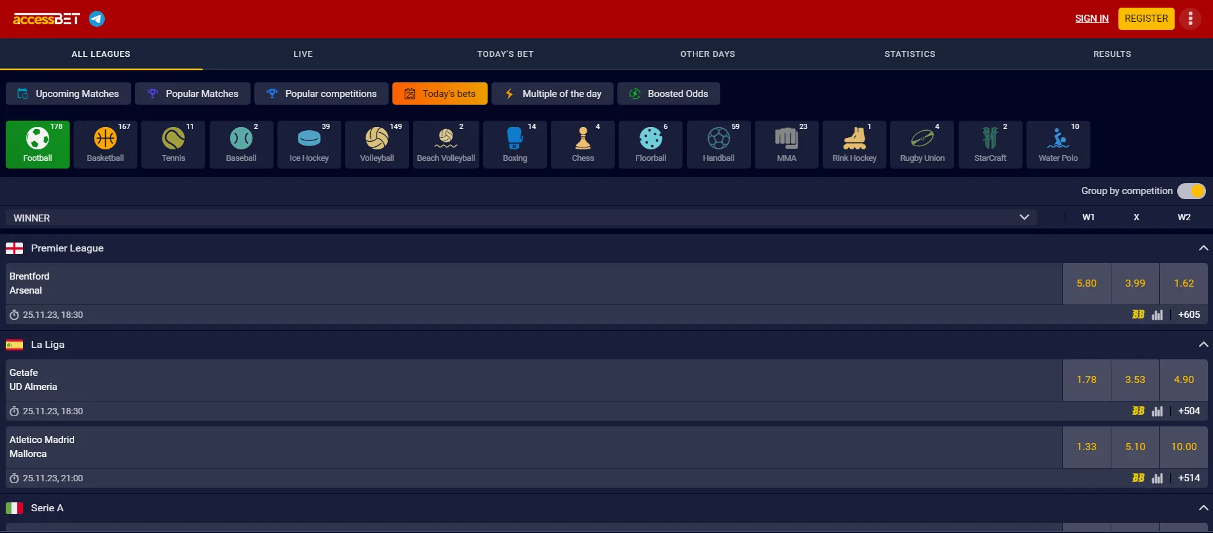Collapse the La Liga section
This screenshot has width=1213, height=533.
pos(1203,345)
